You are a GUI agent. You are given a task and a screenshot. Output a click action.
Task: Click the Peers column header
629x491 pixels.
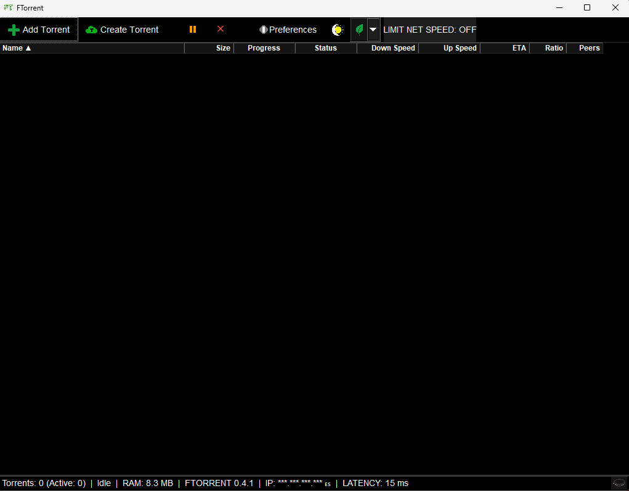[585, 48]
